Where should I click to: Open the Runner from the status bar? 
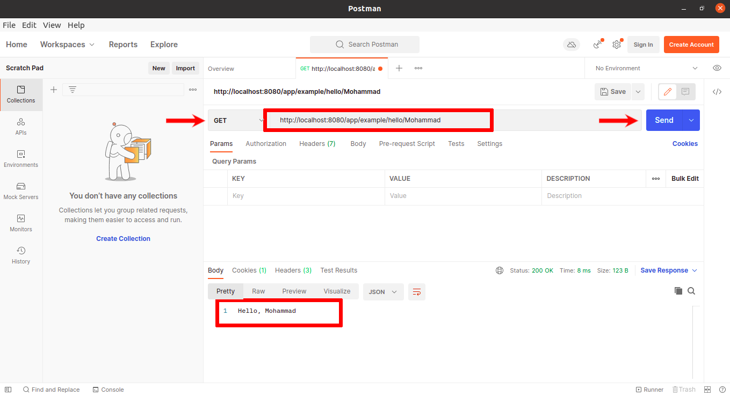[649, 390]
